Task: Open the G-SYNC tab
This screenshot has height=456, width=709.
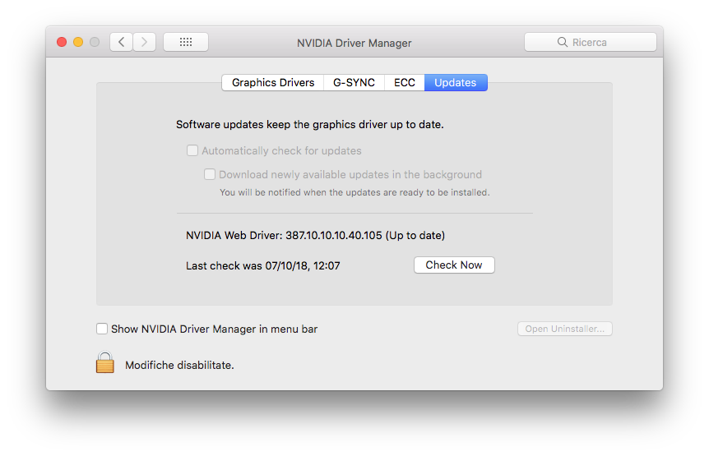Action: tap(354, 83)
